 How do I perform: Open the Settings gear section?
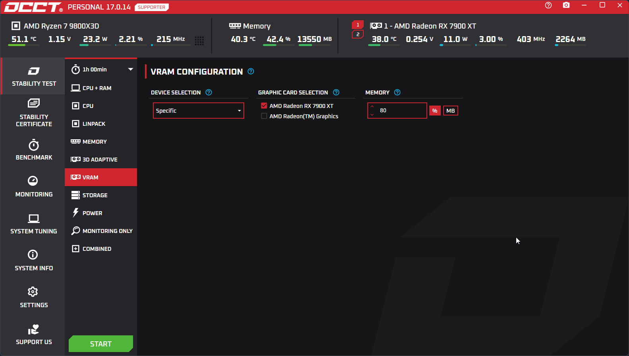point(34,298)
